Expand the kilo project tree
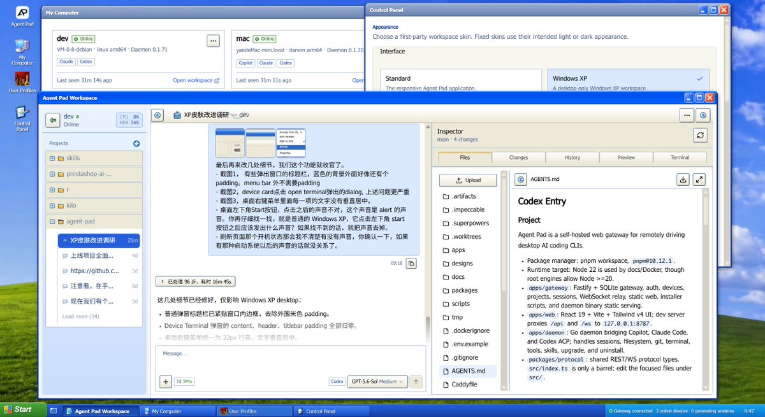This screenshot has width=765, height=417. click(x=52, y=206)
